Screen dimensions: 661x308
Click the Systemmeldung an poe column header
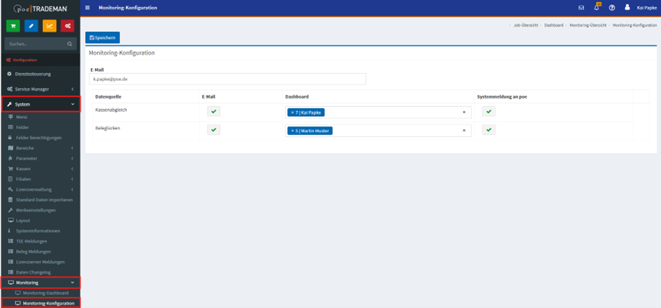(502, 96)
